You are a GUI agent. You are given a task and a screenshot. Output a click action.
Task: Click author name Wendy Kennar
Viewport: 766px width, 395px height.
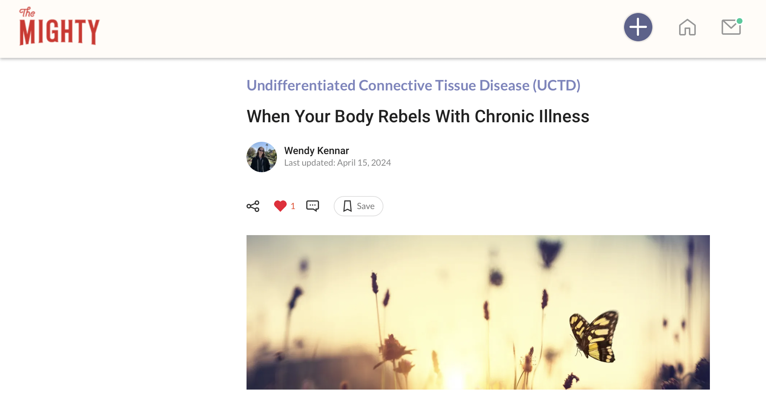coord(316,150)
